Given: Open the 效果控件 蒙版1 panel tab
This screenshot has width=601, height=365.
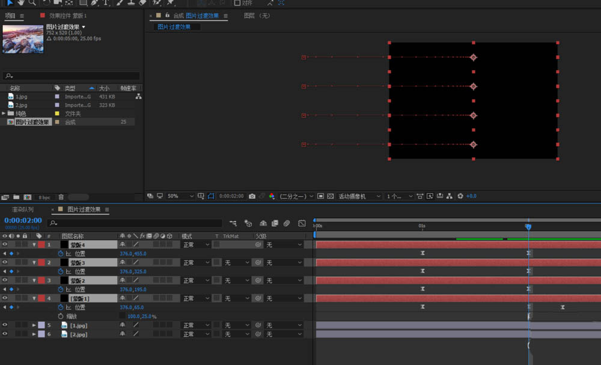Looking at the screenshot, I should 67,16.
